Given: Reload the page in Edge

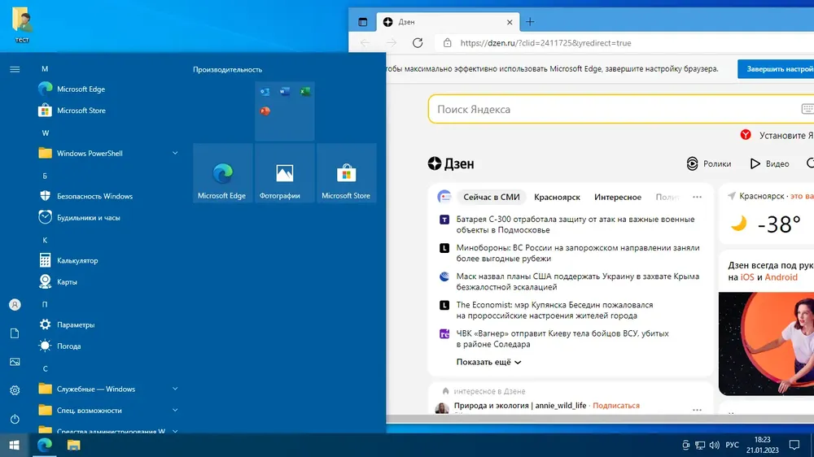Looking at the screenshot, I should coord(418,43).
